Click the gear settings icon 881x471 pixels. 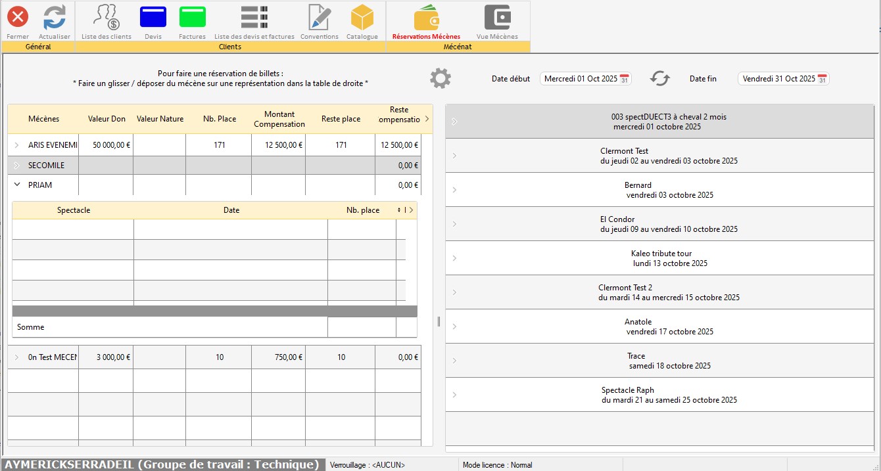coord(441,79)
